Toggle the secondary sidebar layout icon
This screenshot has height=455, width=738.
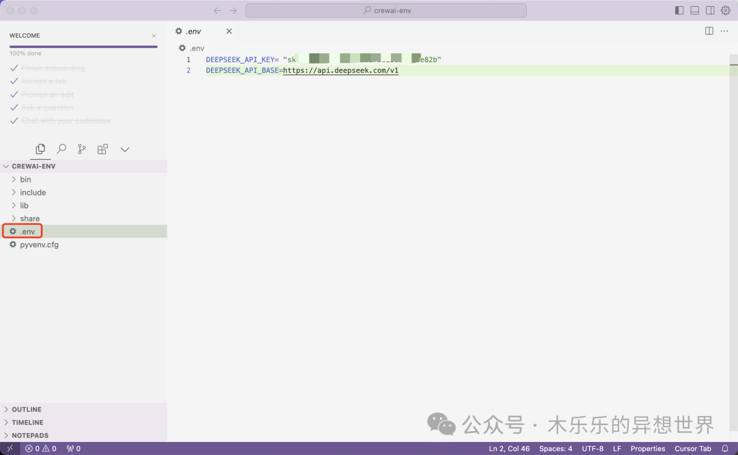coord(710,10)
